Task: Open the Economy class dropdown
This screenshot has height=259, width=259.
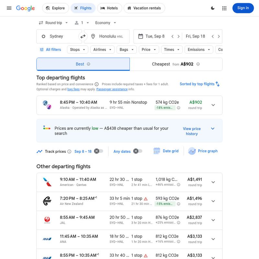Action: (106, 23)
